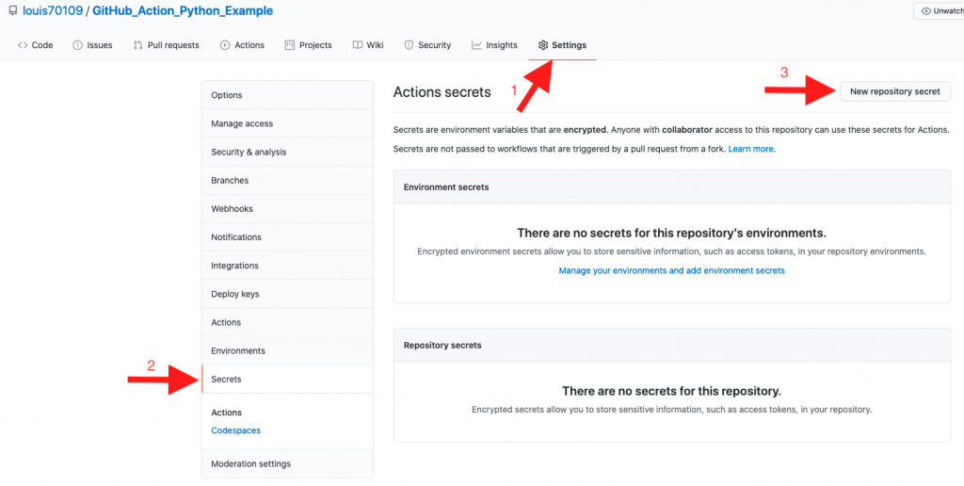This screenshot has height=486, width=964.
Task: Open Branches settings in sidebar
Action: tap(287, 180)
